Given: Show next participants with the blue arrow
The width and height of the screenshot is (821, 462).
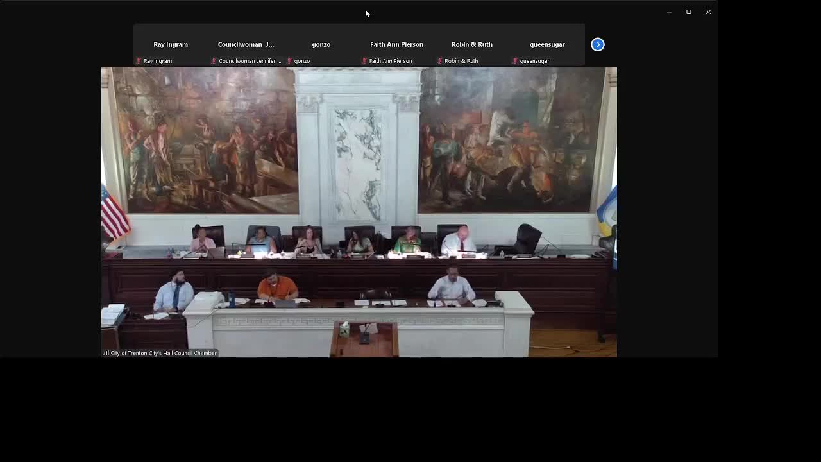Looking at the screenshot, I should tap(597, 44).
